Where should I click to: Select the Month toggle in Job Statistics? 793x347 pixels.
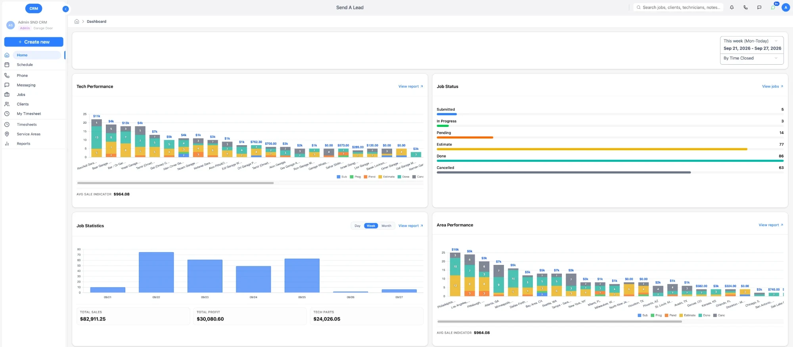coord(386,226)
